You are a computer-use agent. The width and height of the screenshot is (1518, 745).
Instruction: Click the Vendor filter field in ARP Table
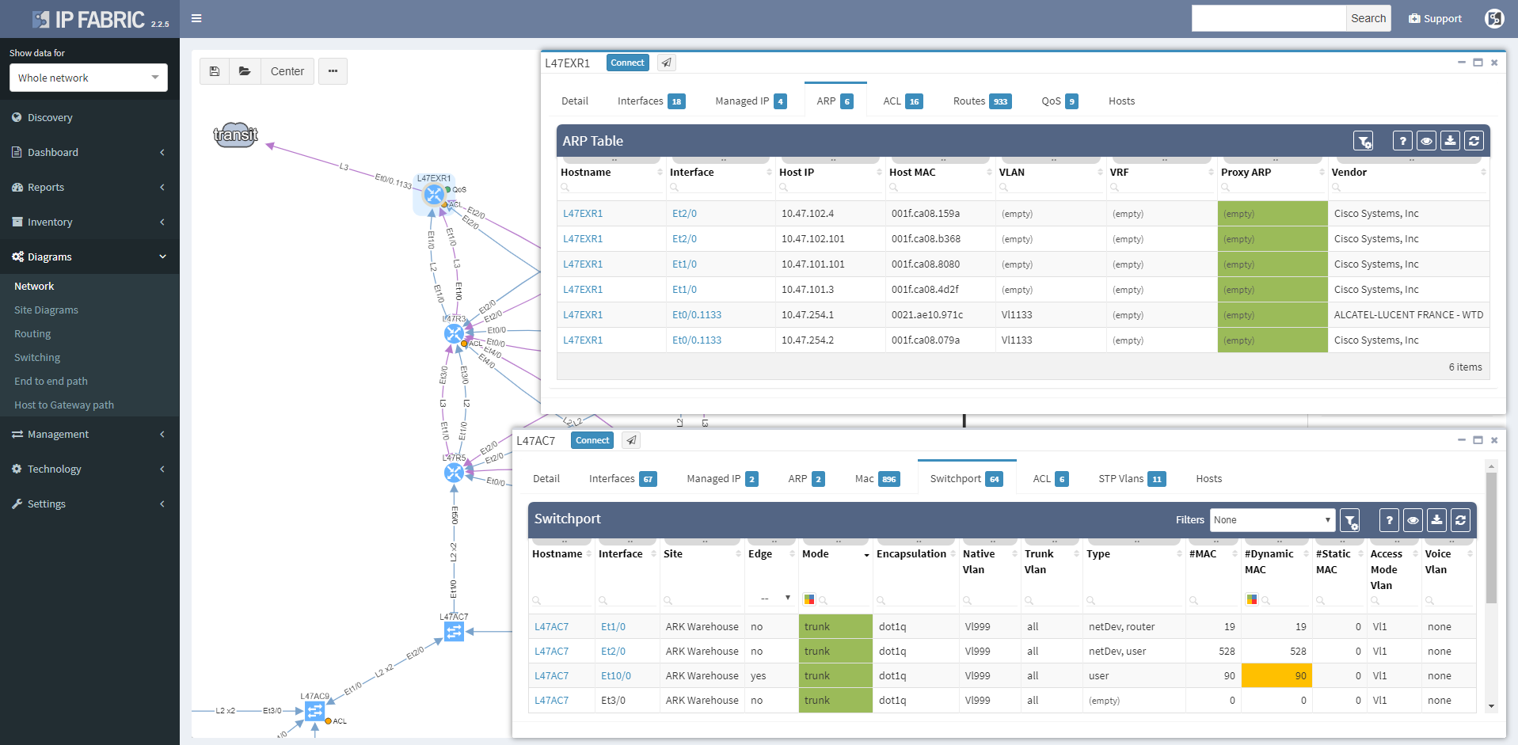(1409, 188)
